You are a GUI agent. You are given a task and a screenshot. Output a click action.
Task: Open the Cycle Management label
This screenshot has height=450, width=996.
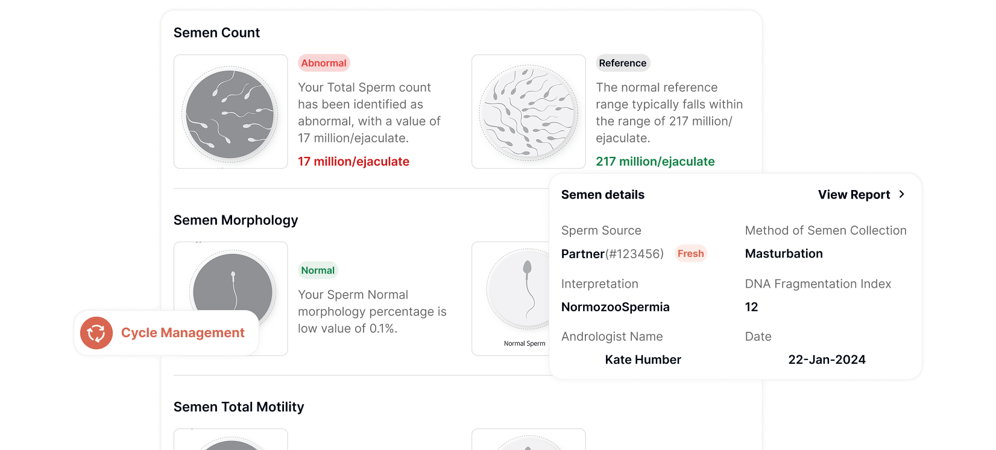pyautogui.click(x=183, y=333)
